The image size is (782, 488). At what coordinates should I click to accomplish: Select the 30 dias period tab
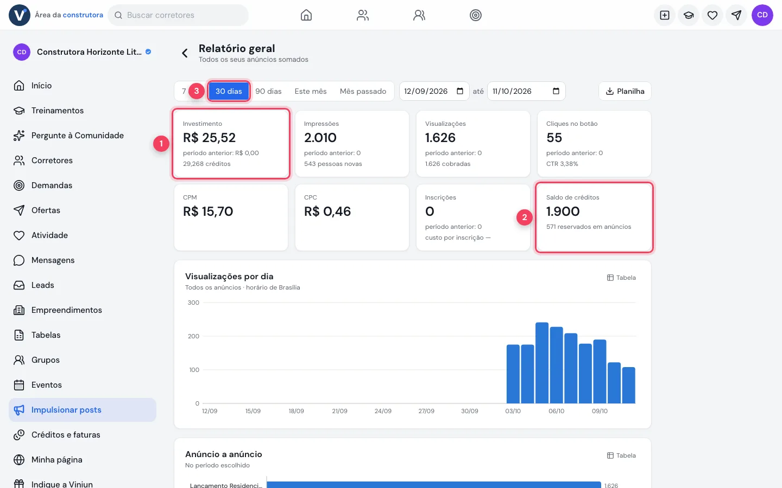tap(229, 91)
